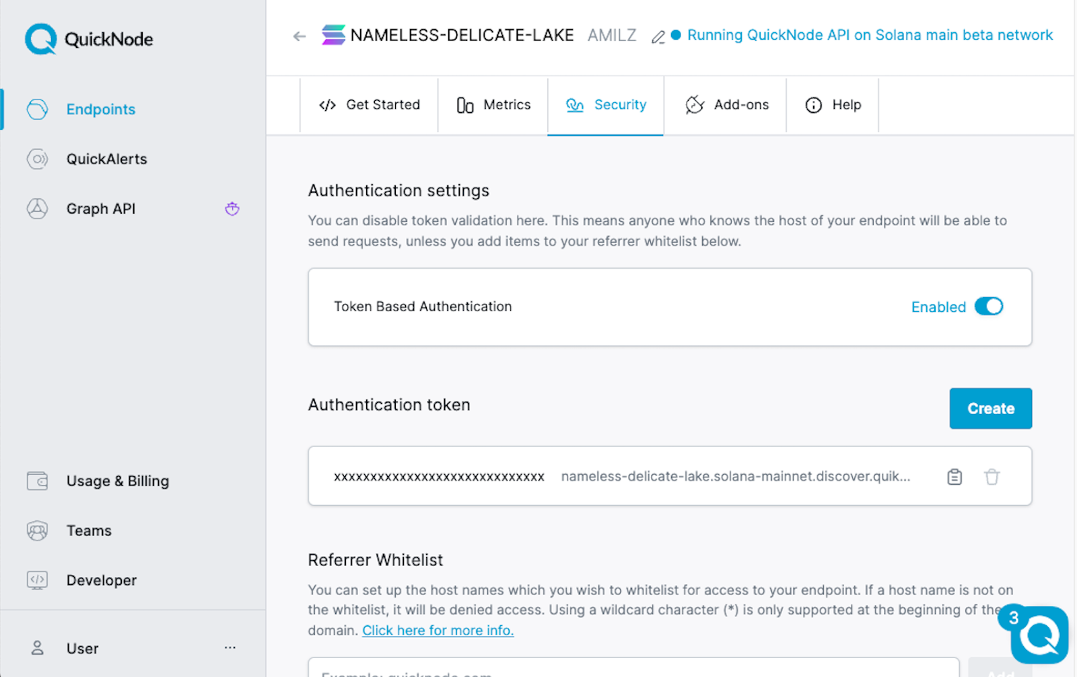
Task: Open the User options ellipsis menu
Action: [x=230, y=647]
